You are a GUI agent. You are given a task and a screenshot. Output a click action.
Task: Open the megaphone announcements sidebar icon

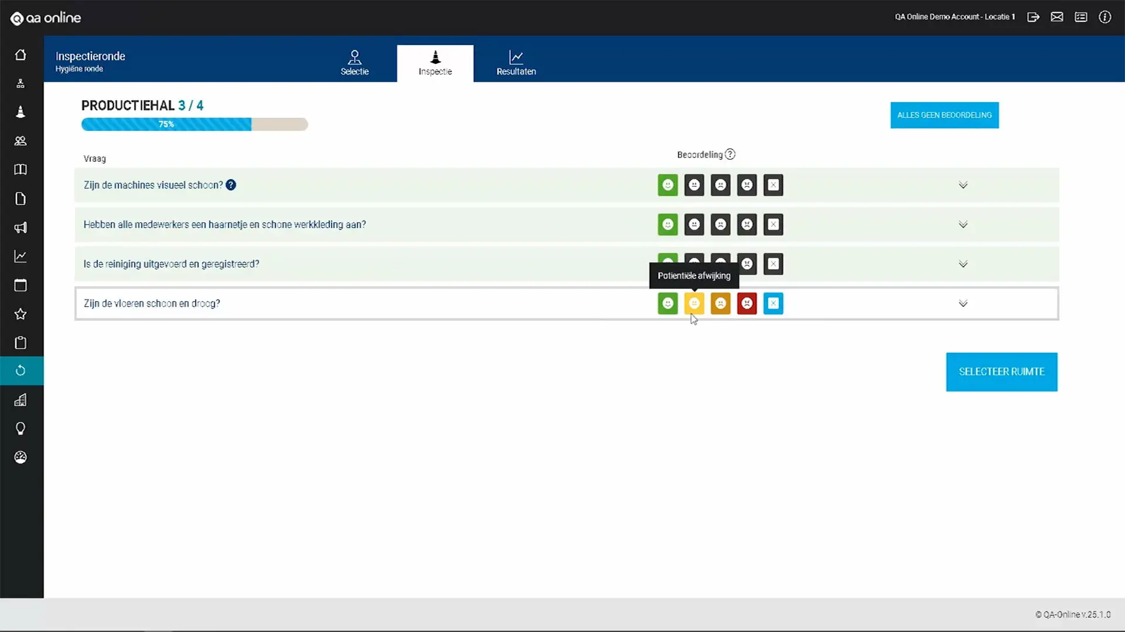click(21, 228)
